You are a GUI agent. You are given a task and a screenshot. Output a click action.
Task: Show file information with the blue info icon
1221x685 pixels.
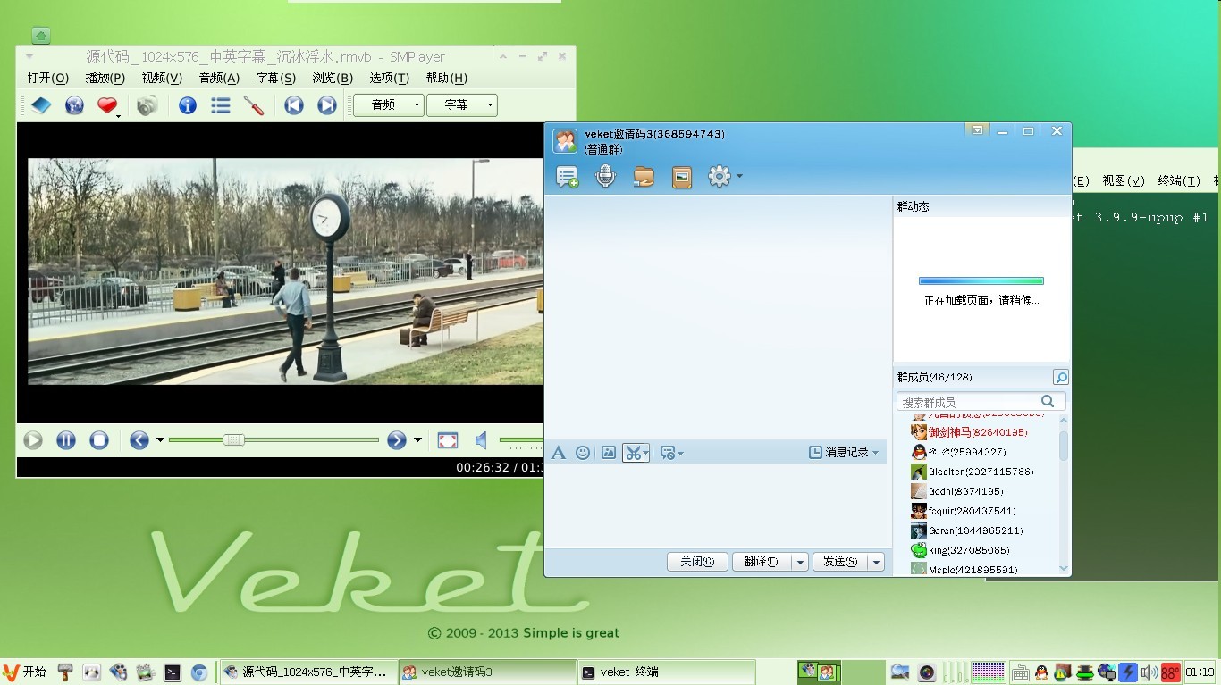click(x=187, y=105)
